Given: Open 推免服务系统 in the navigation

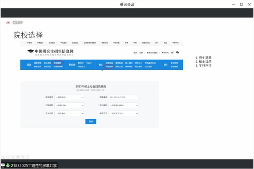Looking at the screenshot, I should (150, 63).
